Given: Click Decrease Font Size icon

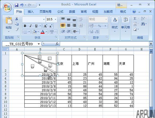Looking at the screenshot, I should click(51, 26).
